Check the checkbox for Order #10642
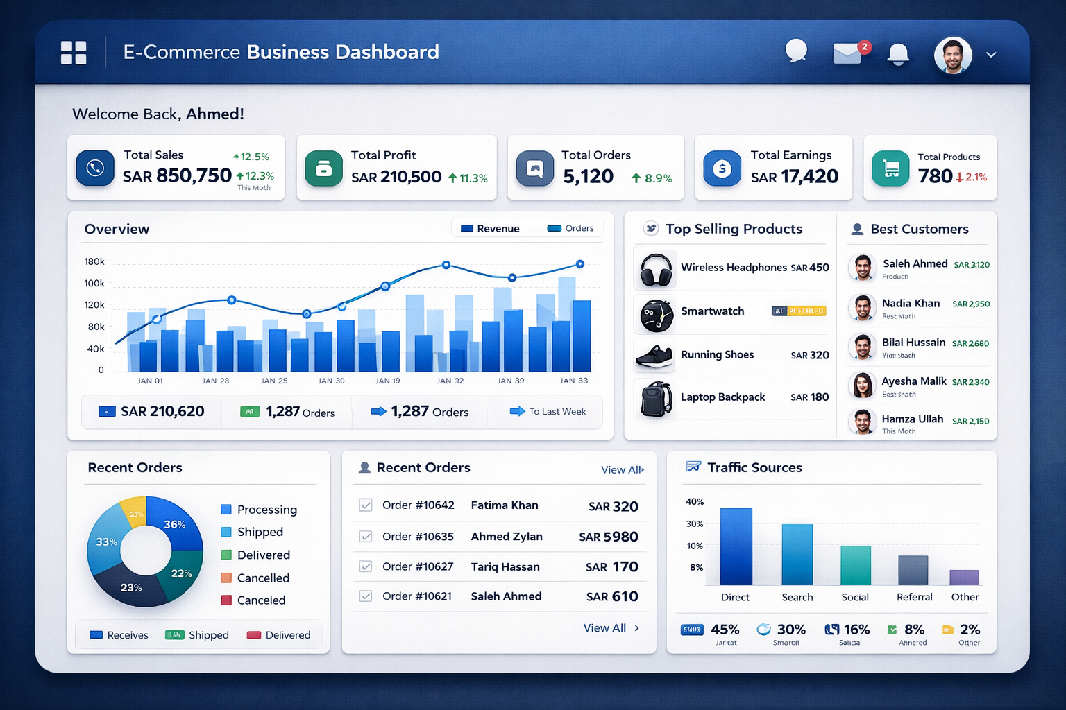 click(x=366, y=505)
